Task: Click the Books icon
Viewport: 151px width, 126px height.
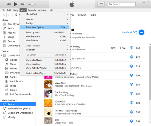Action: point(7,77)
